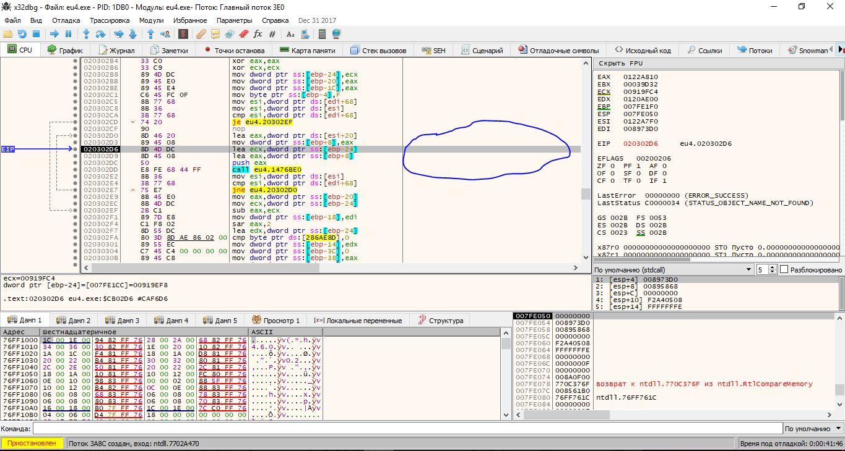Open the По умолчанию command dropdown
The image size is (845, 451).
813,429
